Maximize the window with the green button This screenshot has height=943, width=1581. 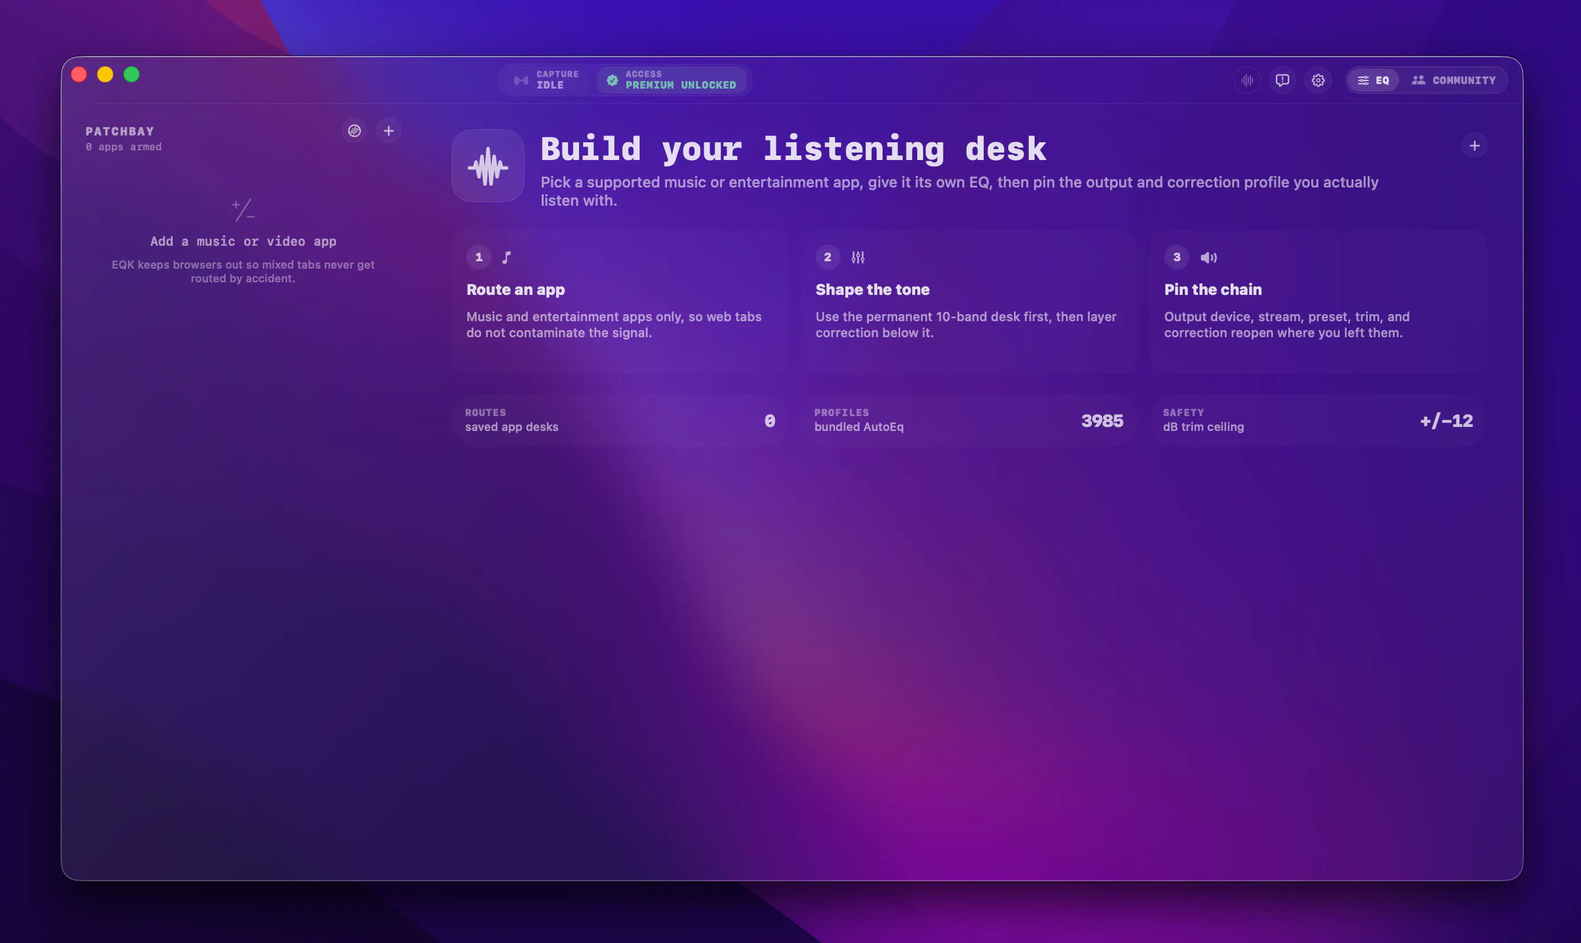point(131,74)
